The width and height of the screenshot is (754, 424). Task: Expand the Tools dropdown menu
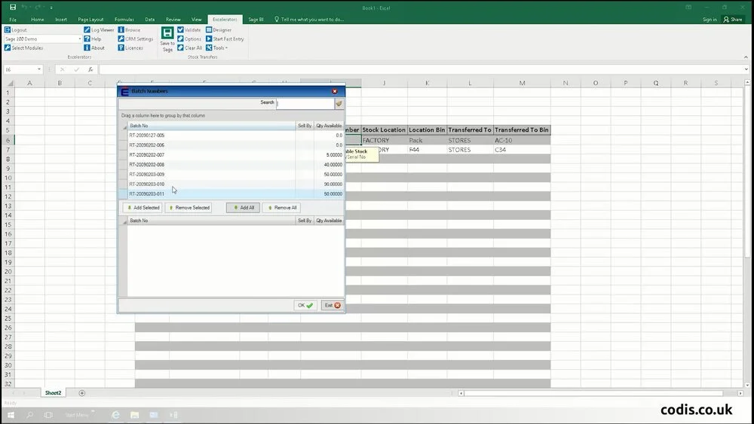pos(216,48)
